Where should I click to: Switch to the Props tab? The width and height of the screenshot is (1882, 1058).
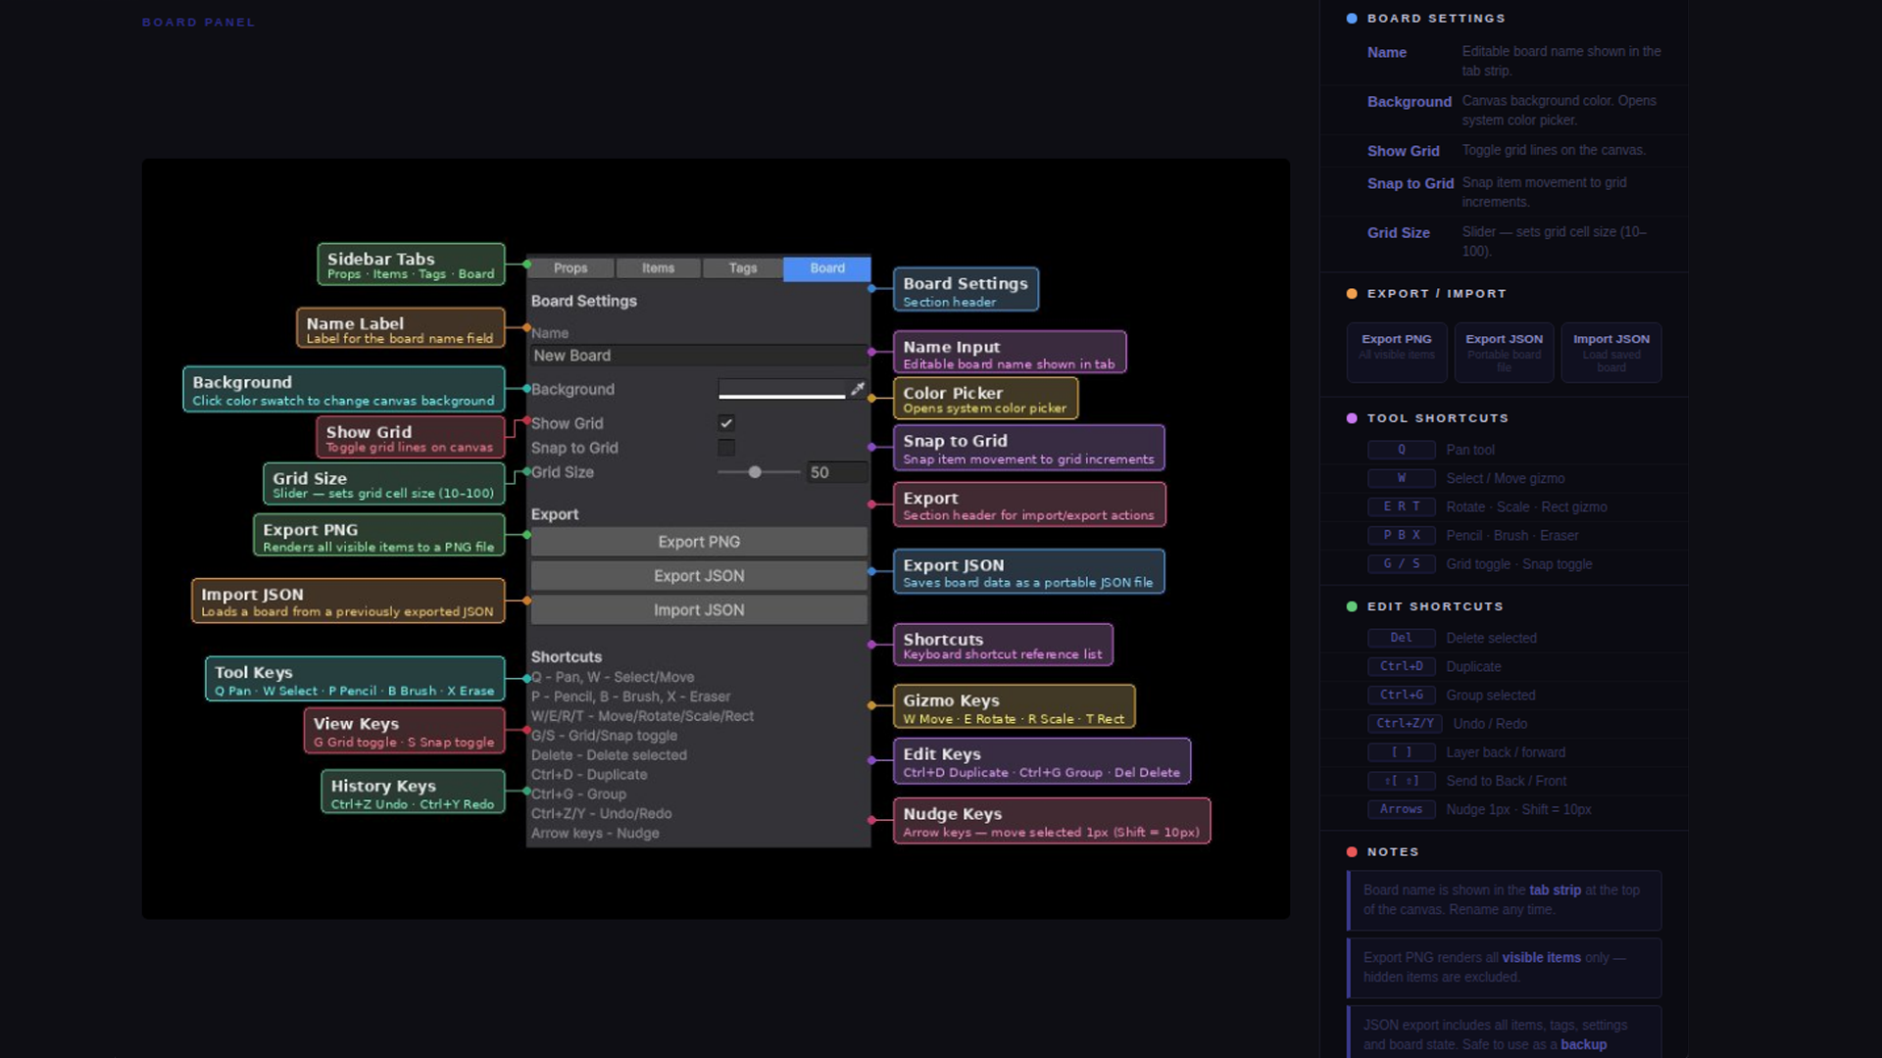click(x=570, y=268)
